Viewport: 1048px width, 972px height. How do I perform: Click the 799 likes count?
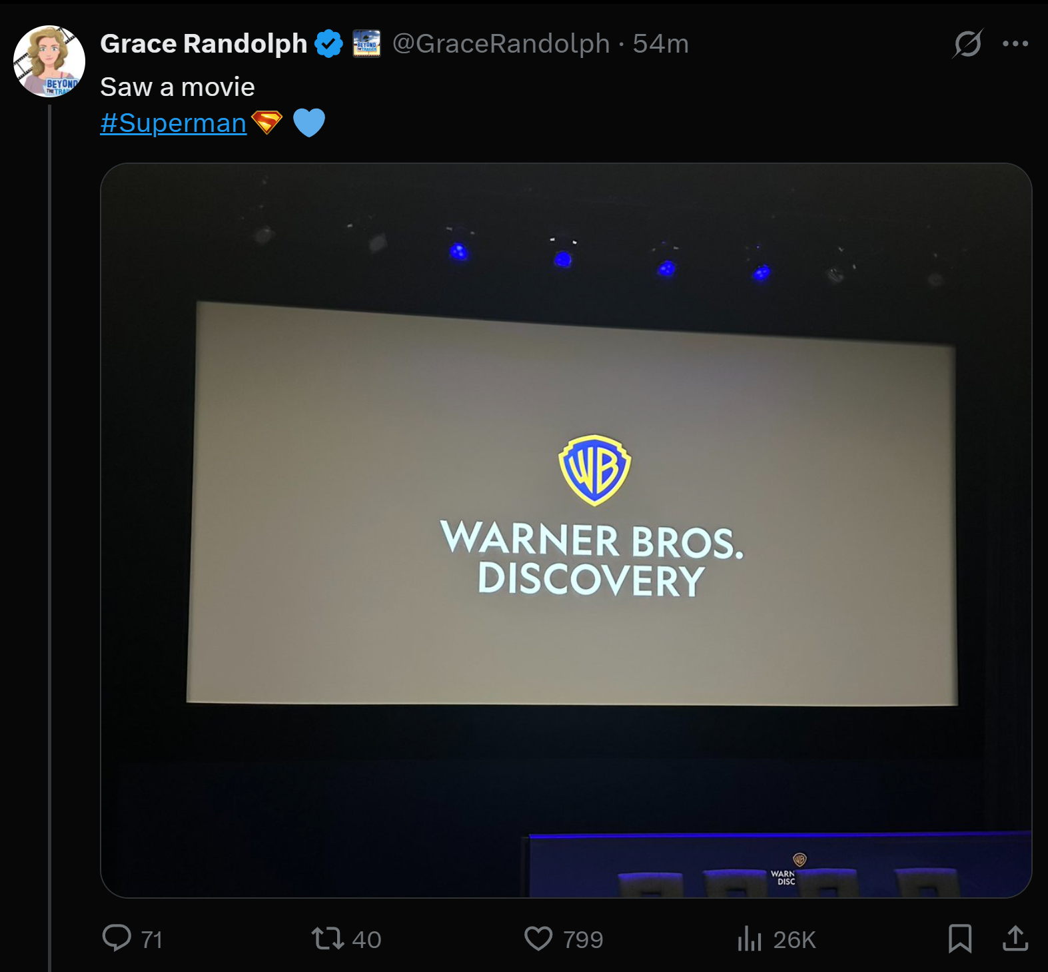(x=583, y=940)
